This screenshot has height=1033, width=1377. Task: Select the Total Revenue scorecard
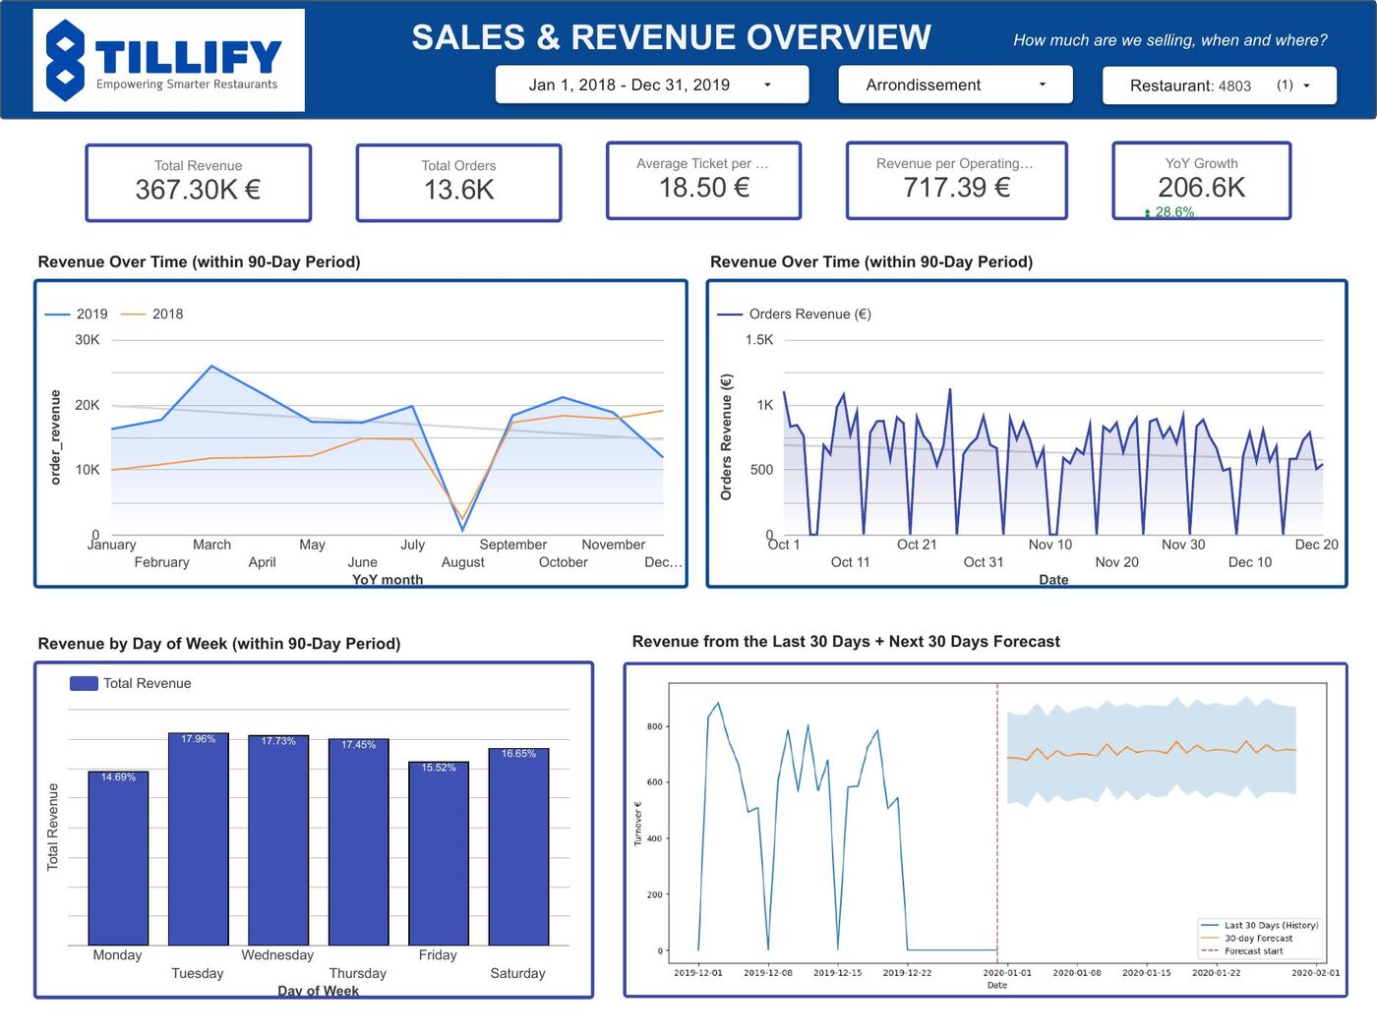click(x=199, y=183)
